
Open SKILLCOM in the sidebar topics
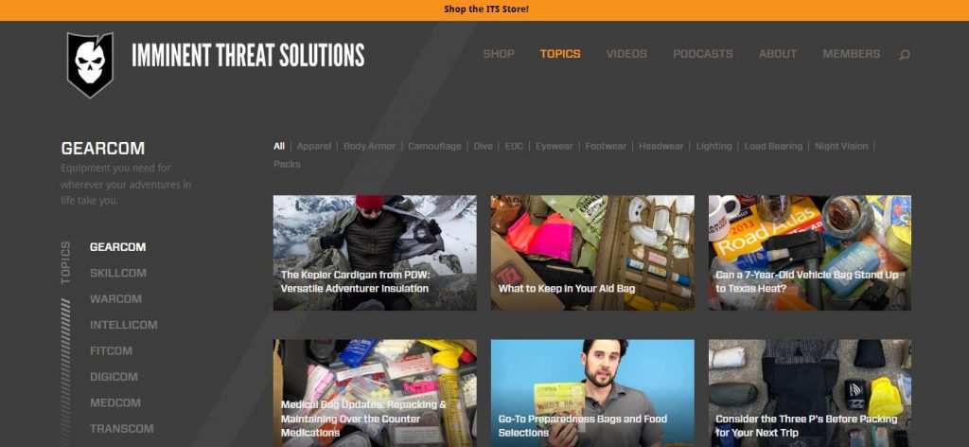pyautogui.click(x=118, y=273)
